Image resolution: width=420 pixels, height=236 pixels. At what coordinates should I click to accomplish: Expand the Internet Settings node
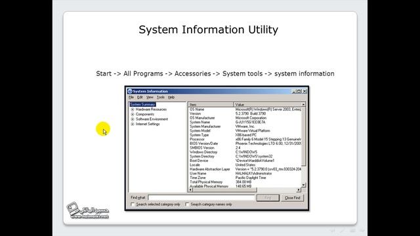(133, 124)
